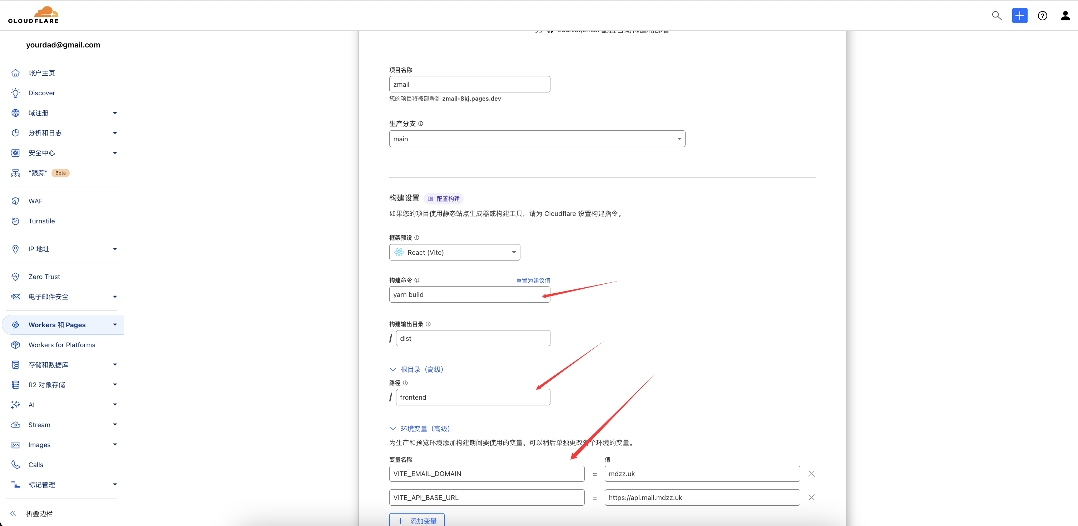Click the 添加变量 button
Image resolution: width=1078 pixels, height=526 pixels.
417,521
